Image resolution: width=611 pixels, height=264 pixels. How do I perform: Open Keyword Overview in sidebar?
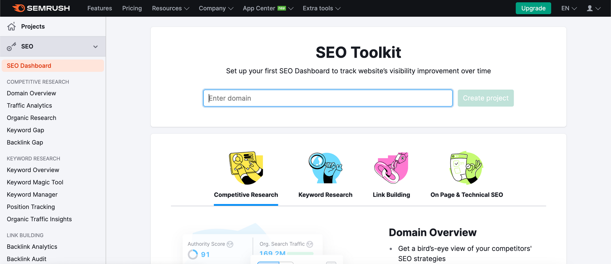pyautogui.click(x=33, y=170)
